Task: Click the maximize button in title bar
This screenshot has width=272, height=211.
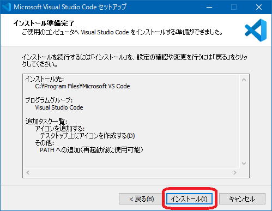Action: [234, 7]
